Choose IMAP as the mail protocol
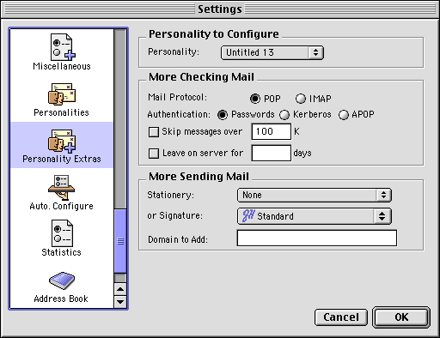 (301, 99)
